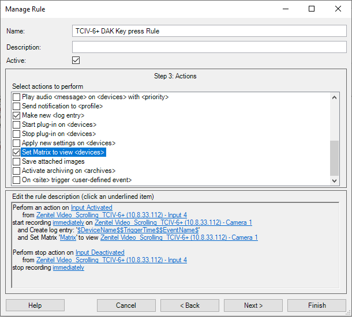The image size is (352, 317).
Task: Edit the log entry text link
Action: pos(138,230)
